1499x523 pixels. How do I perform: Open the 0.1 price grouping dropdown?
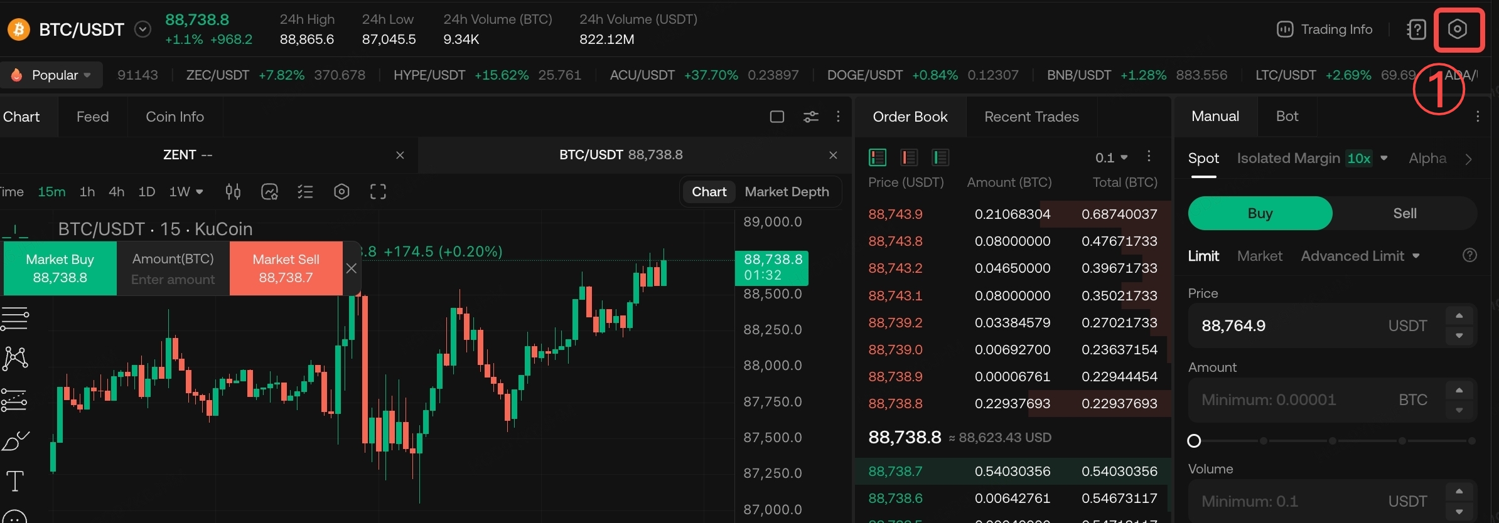(1111, 157)
